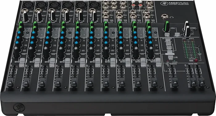Viewport: 216px width, 116px height.
Task: Toggle the Solo Mode AFL/PFL button
Action: point(171,57)
